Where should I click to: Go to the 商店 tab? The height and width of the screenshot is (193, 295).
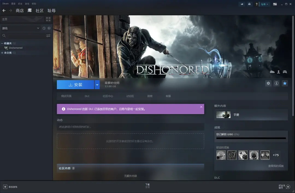20,11
